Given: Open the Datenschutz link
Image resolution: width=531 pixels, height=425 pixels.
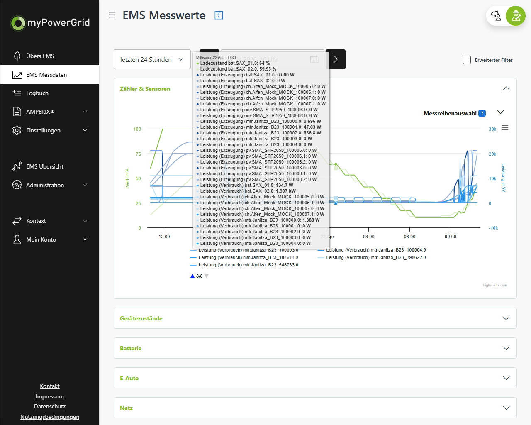Looking at the screenshot, I should pyautogui.click(x=50, y=406).
